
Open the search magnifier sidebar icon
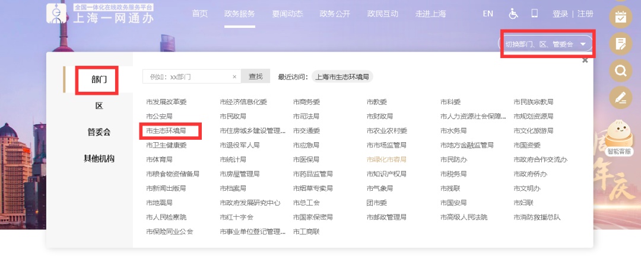coord(621,71)
